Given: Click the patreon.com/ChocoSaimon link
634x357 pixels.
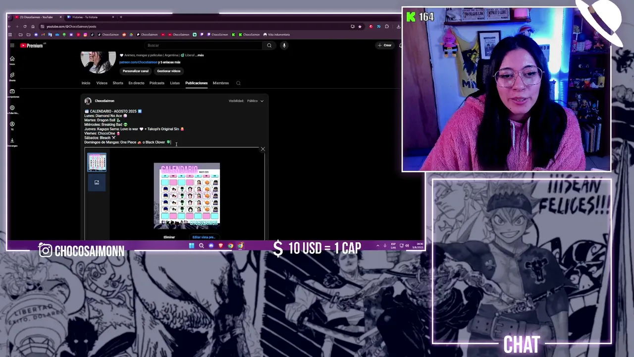Looking at the screenshot, I should [138, 62].
